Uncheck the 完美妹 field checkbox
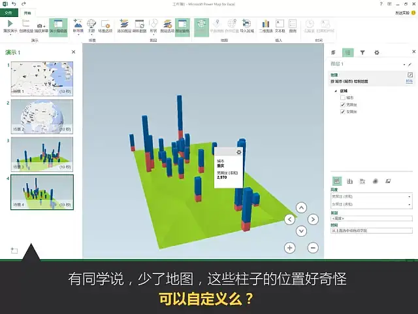 pyautogui.click(x=343, y=105)
